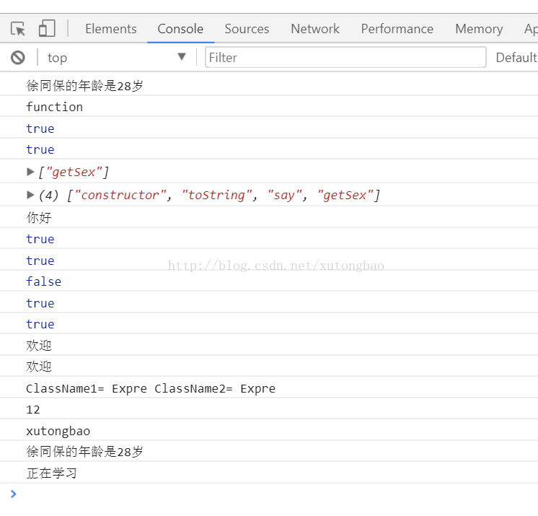This screenshot has height=516, width=538.
Task: Select the 'ClassName1= Expre ClassName2= Expre' line
Action: [269, 388]
